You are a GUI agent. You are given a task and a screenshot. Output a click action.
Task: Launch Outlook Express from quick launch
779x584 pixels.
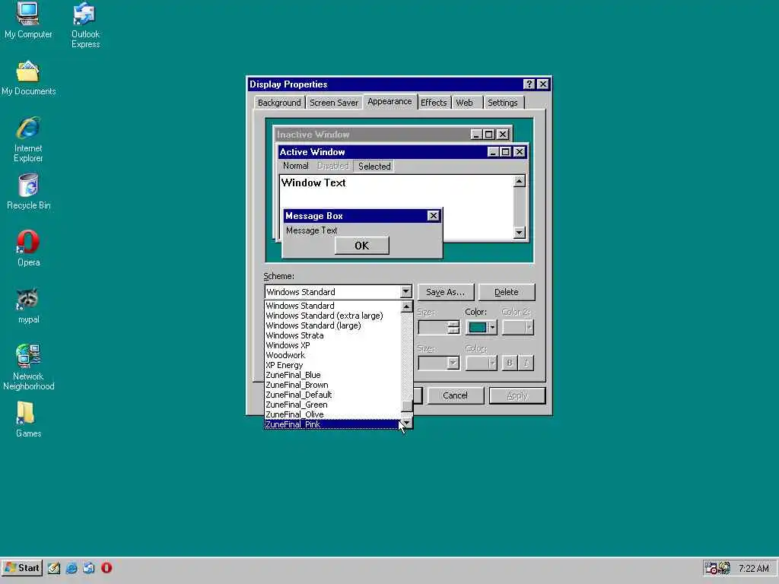click(x=89, y=568)
